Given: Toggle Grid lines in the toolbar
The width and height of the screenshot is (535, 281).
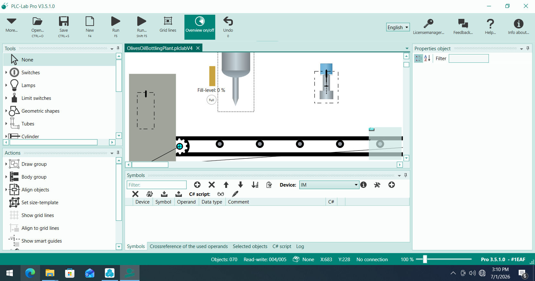Looking at the screenshot, I should (x=168, y=25).
